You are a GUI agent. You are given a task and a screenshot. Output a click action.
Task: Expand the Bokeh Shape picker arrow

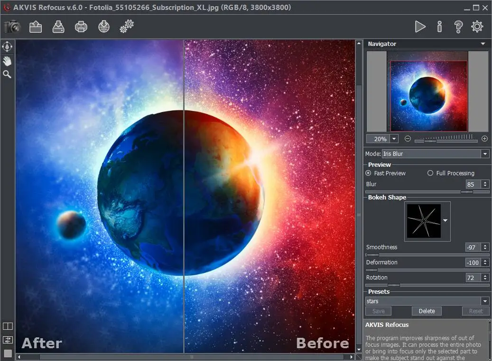click(446, 221)
